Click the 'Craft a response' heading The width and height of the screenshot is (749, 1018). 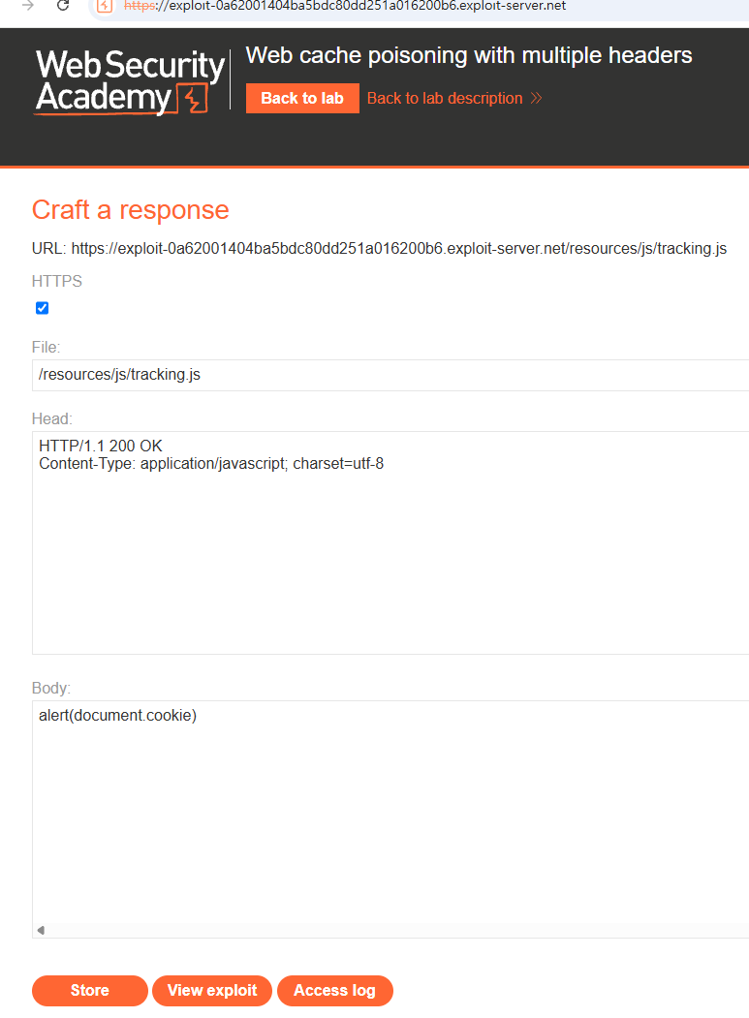tap(131, 210)
